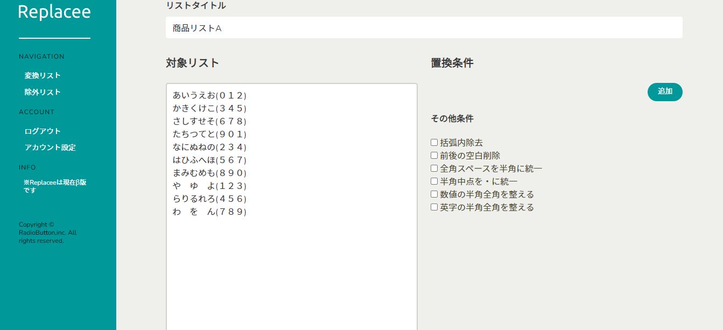Click the line まみむめも(８９０)
The image size is (723, 330).
tap(209, 173)
